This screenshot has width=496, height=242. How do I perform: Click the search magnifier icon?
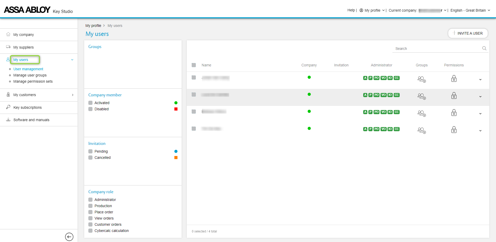[x=484, y=48]
